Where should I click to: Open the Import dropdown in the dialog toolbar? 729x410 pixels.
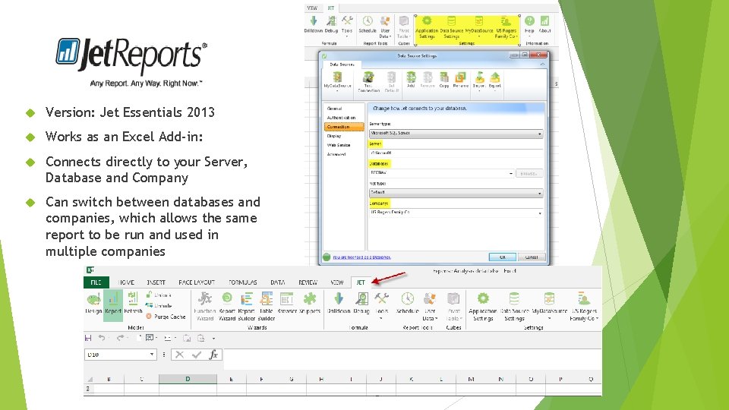click(479, 81)
